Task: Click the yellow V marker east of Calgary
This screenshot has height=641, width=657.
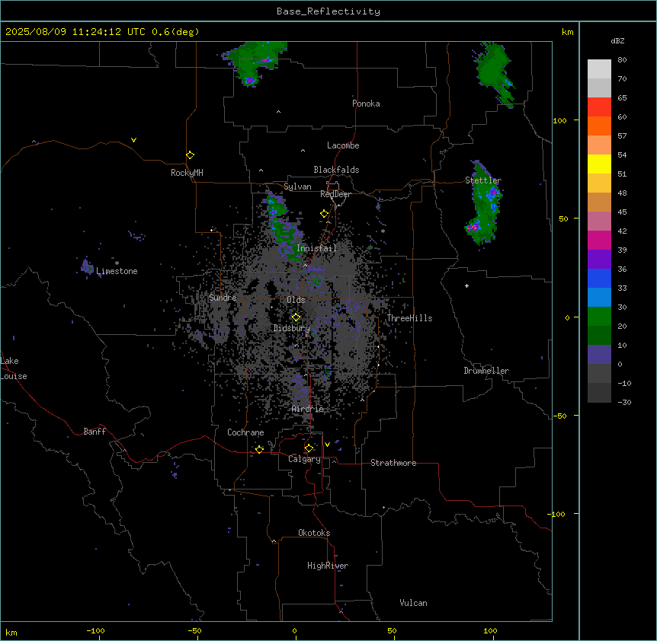Action: click(x=327, y=445)
